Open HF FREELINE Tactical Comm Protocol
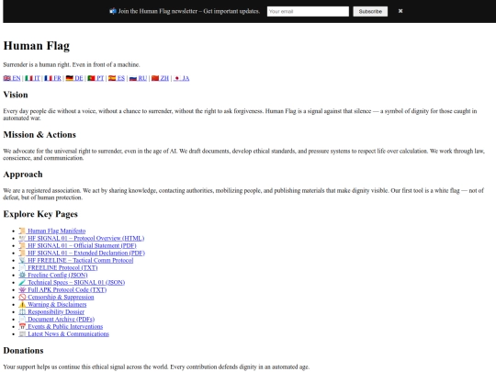This screenshot has height=372, width=496. [x=76, y=260]
